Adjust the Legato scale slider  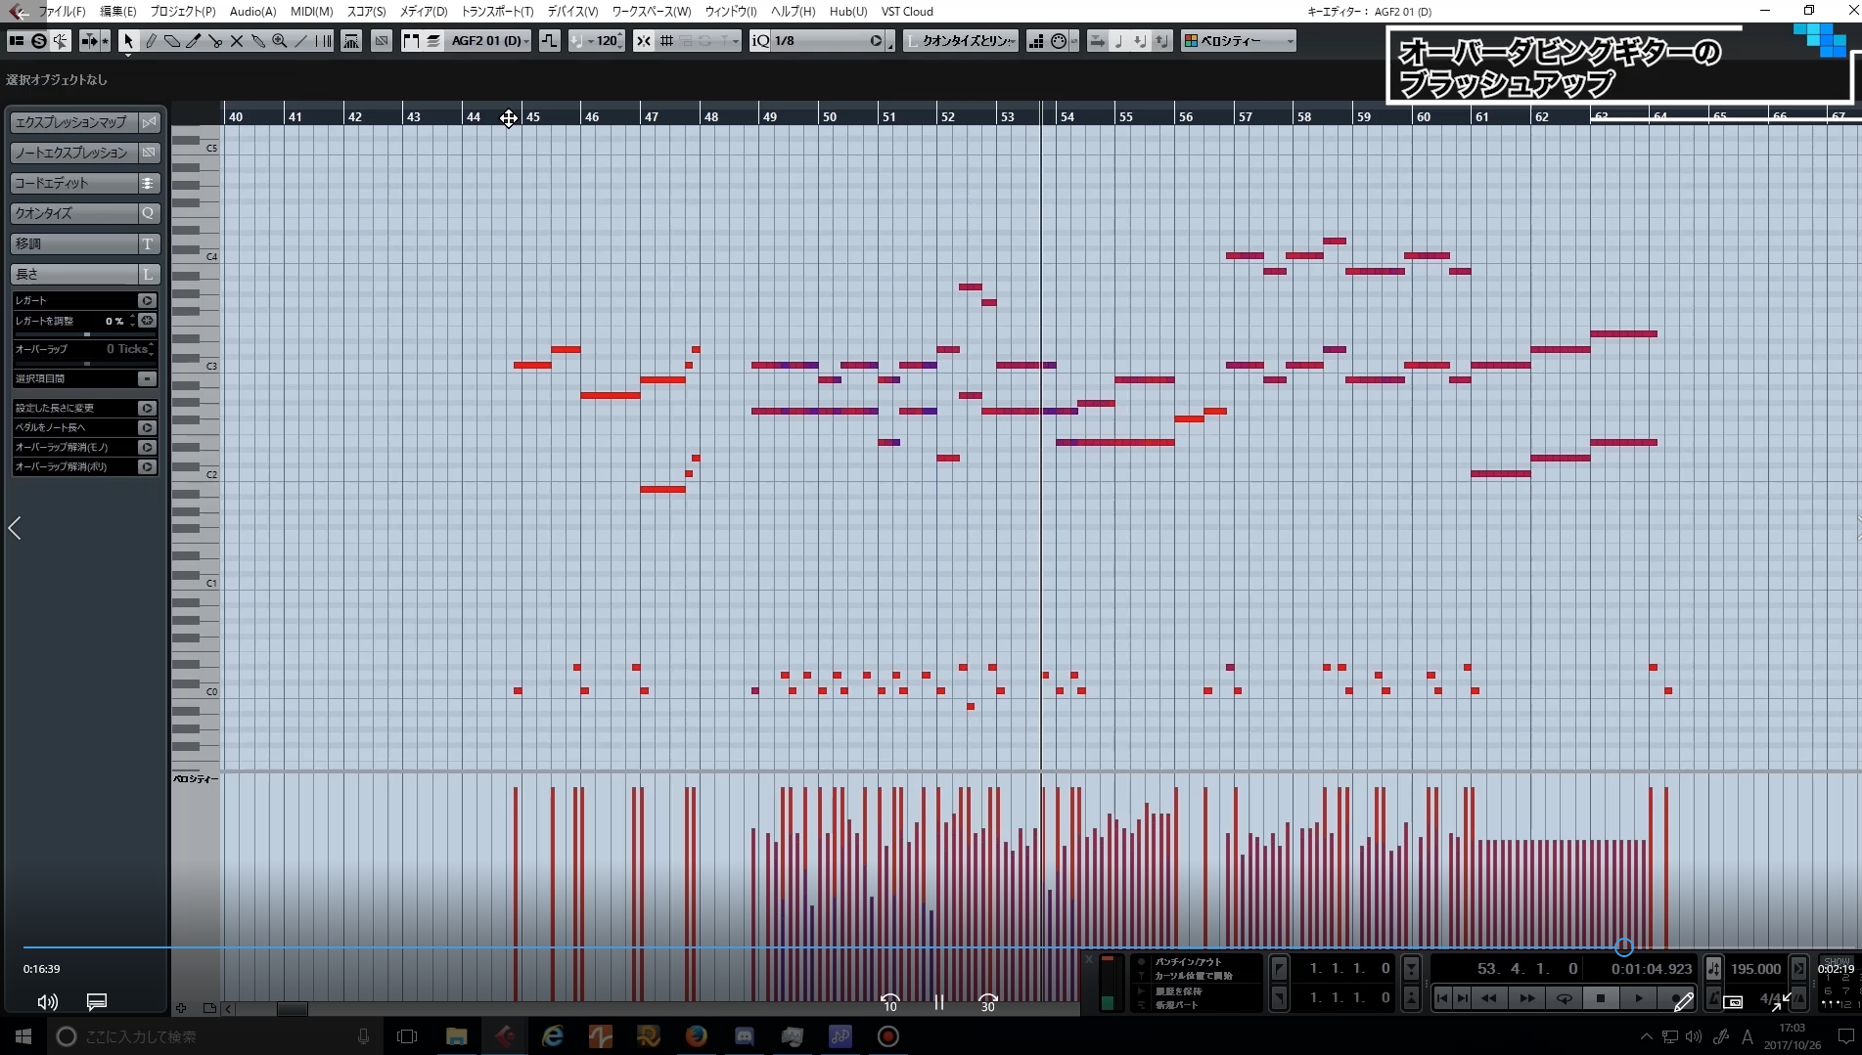point(87,334)
